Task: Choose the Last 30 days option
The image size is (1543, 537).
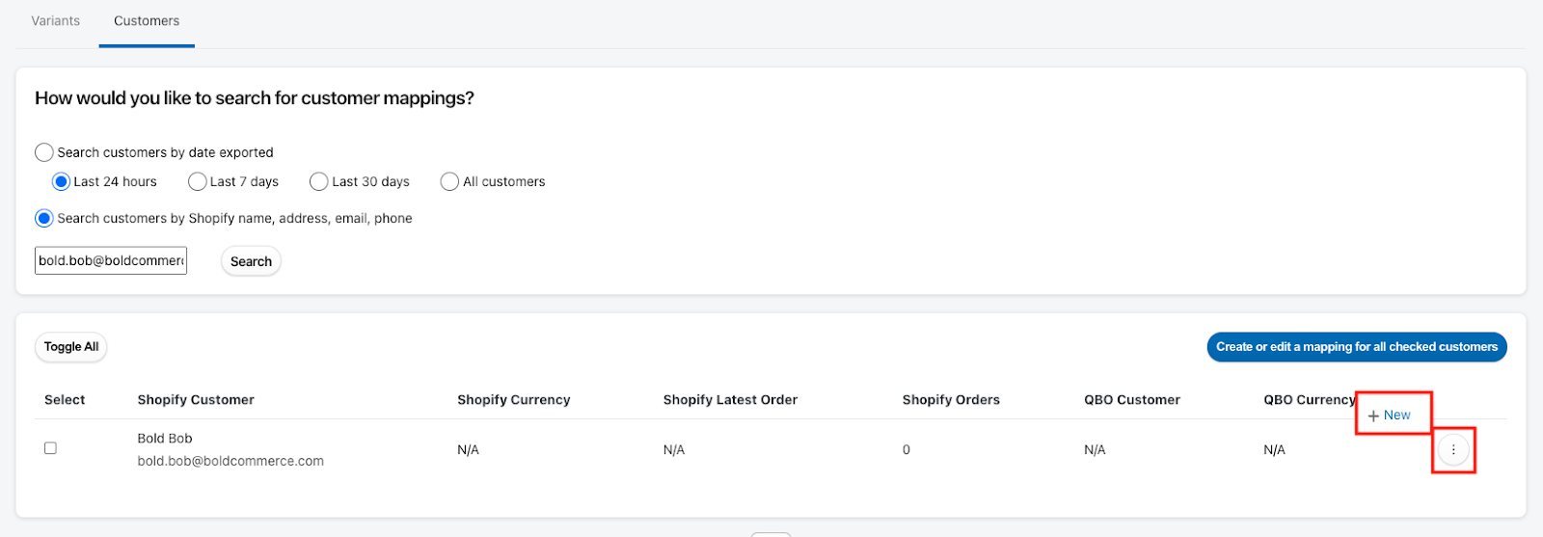Action: (x=319, y=181)
